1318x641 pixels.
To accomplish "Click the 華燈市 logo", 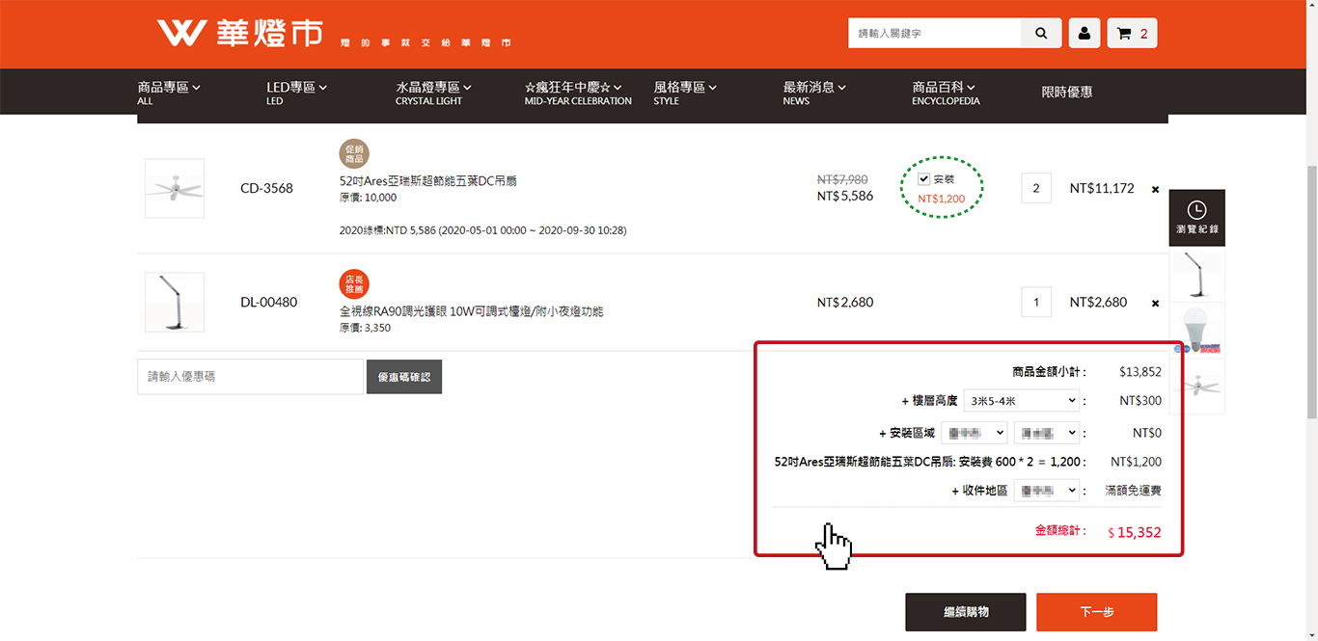I will click(x=240, y=33).
